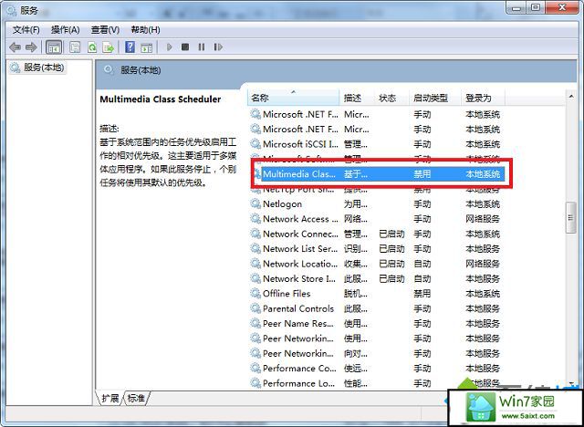Click the 服务(本地) header icon in the right pane
Screen dimensions: 584x427
pyautogui.click(x=109, y=69)
